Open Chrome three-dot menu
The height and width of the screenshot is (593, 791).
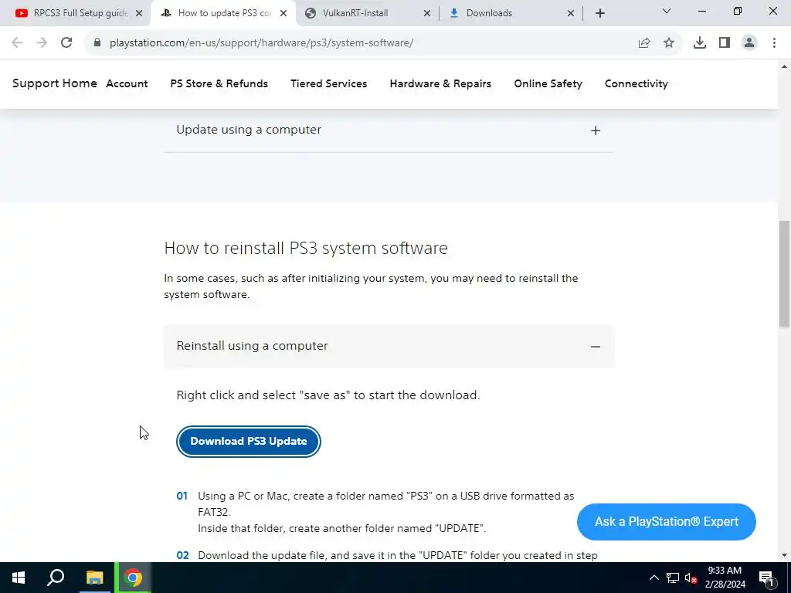click(774, 43)
